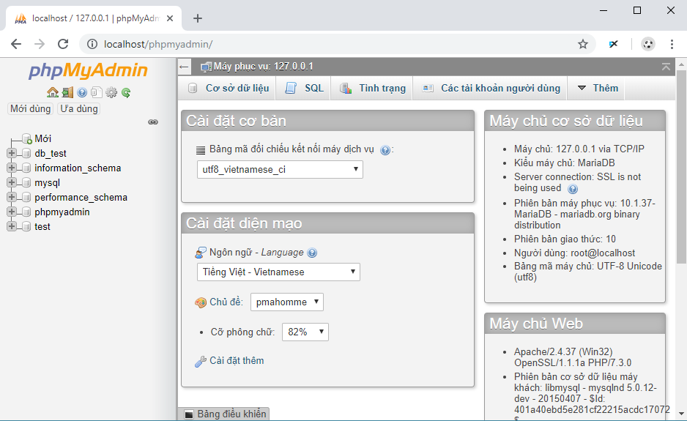Open the Thêm more menu tab
Image resolution: width=687 pixels, height=421 pixels.
tap(598, 88)
